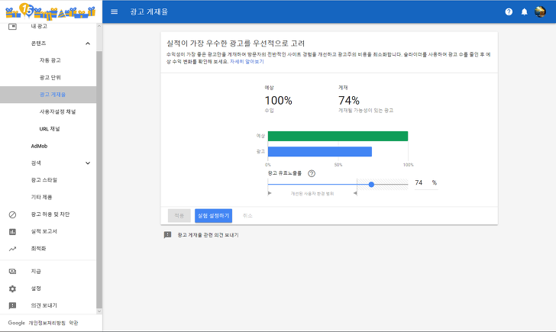Screen dimensions: 556x332
Task: Click the 개선된 사용자 환경 범위 label
Action: [312, 194]
